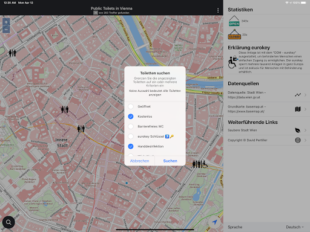
Task: Click the Weiterführende Links heading
Action: (252, 122)
